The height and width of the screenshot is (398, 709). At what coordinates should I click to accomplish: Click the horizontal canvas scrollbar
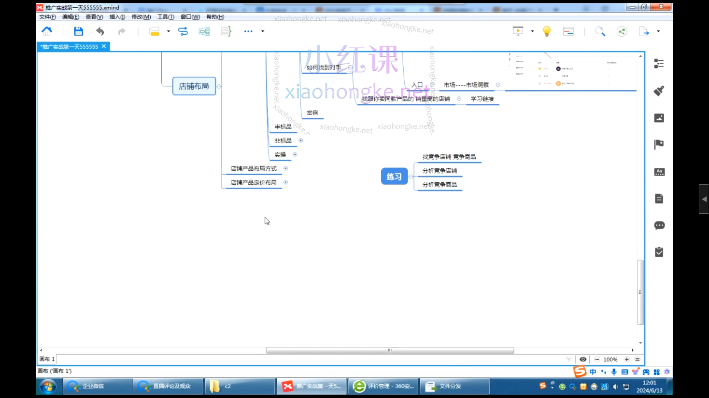389,350
